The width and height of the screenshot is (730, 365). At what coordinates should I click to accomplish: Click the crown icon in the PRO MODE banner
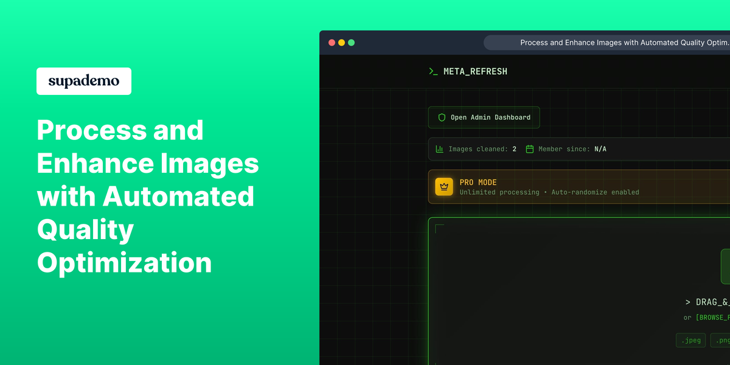coord(444,187)
